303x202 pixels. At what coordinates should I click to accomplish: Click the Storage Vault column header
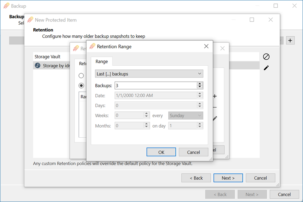[x=47, y=57]
